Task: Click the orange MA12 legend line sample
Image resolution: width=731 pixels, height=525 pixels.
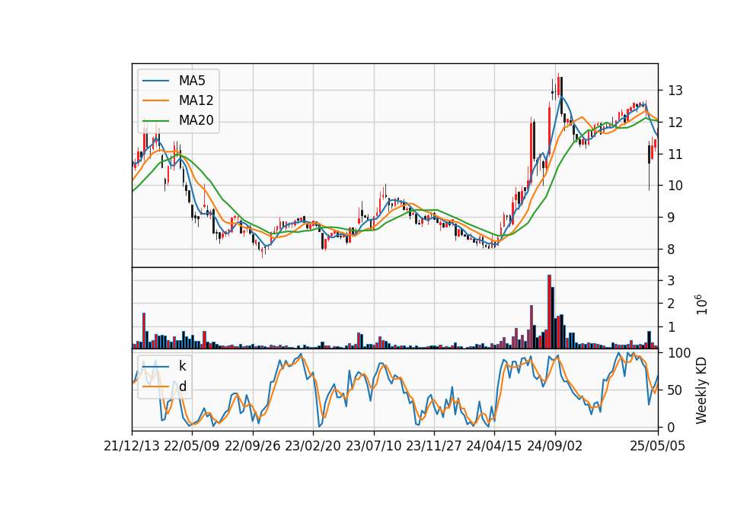Action: coord(155,100)
